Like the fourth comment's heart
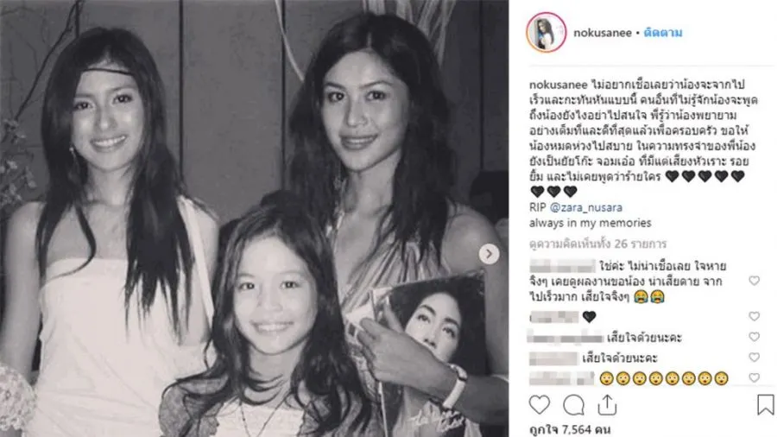The height and width of the screenshot is (437, 777). click(x=755, y=358)
